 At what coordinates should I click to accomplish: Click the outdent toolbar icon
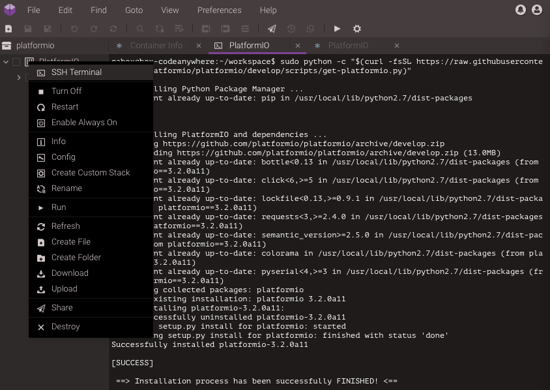pos(206,29)
